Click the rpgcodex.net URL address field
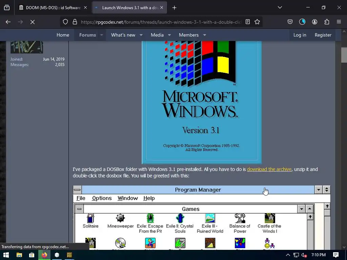This screenshot has height=260, width=347. [x=161, y=22]
